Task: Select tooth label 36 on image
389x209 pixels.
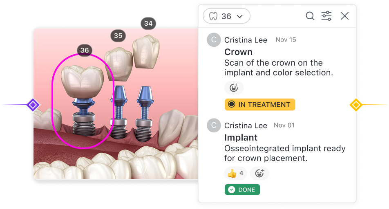Action: click(x=85, y=51)
